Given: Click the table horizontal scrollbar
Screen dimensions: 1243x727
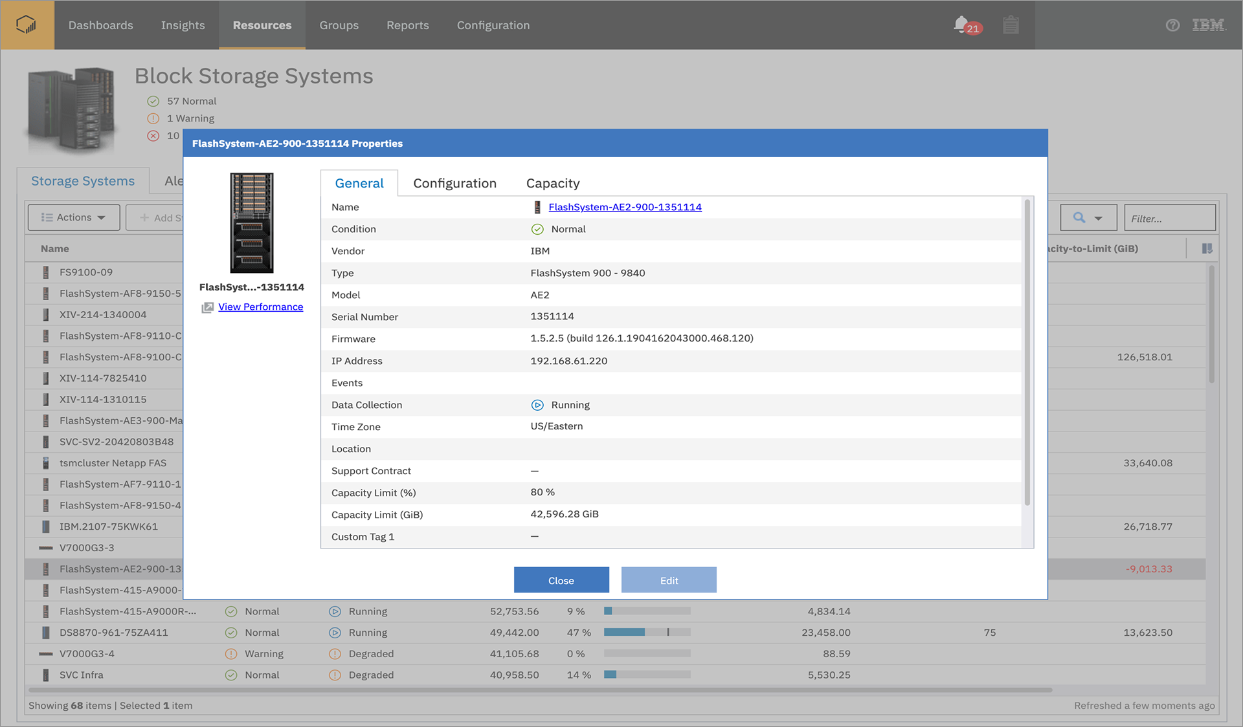Looking at the screenshot, I should tap(541, 690).
